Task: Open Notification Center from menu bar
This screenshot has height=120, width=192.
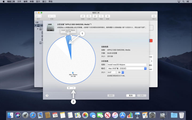Action: point(187,2)
